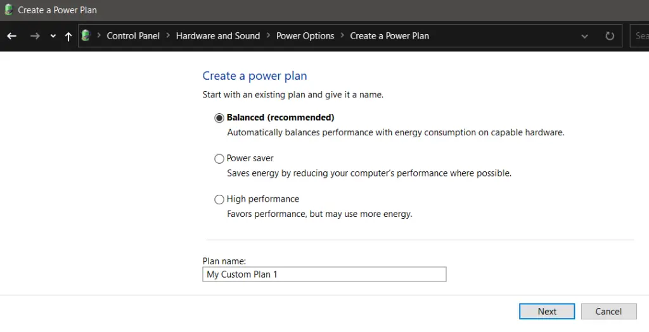Go back using the back arrow
The width and height of the screenshot is (649, 332).
(11, 36)
